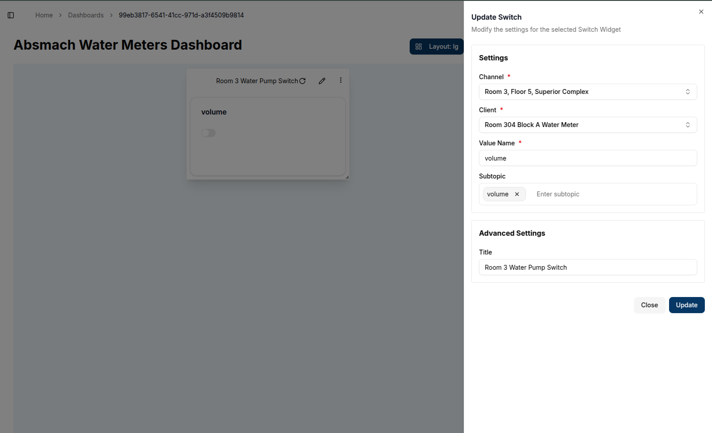712x433 pixels.
Task: Open the Channel dropdown
Action: (587, 92)
